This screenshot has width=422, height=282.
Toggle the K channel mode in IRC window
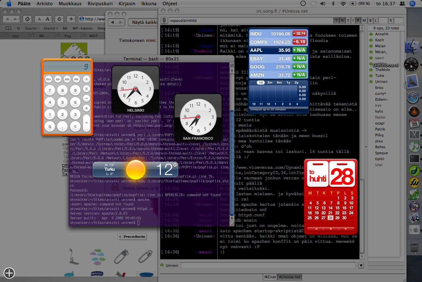(391, 20)
